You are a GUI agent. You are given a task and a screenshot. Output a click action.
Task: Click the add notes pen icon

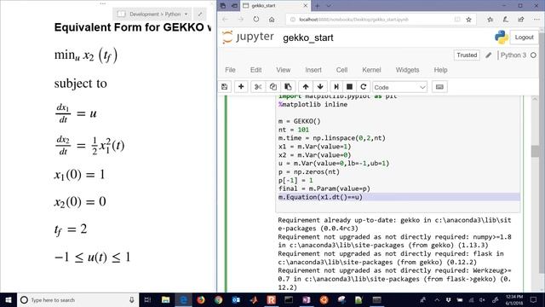coord(505,20)
